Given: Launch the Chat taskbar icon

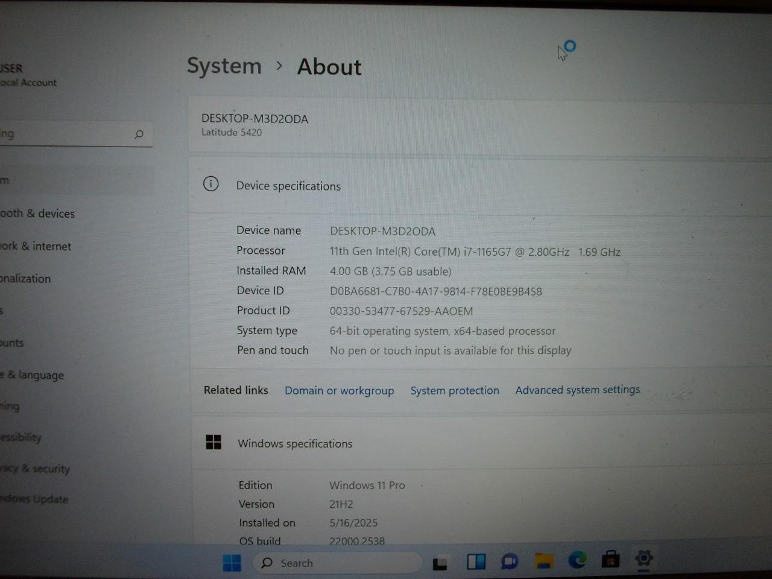Looking at the screenshot, I should tap(510, 562).
